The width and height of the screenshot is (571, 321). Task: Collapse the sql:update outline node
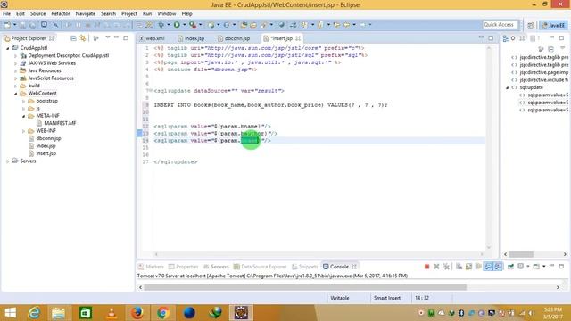point(507,87)
